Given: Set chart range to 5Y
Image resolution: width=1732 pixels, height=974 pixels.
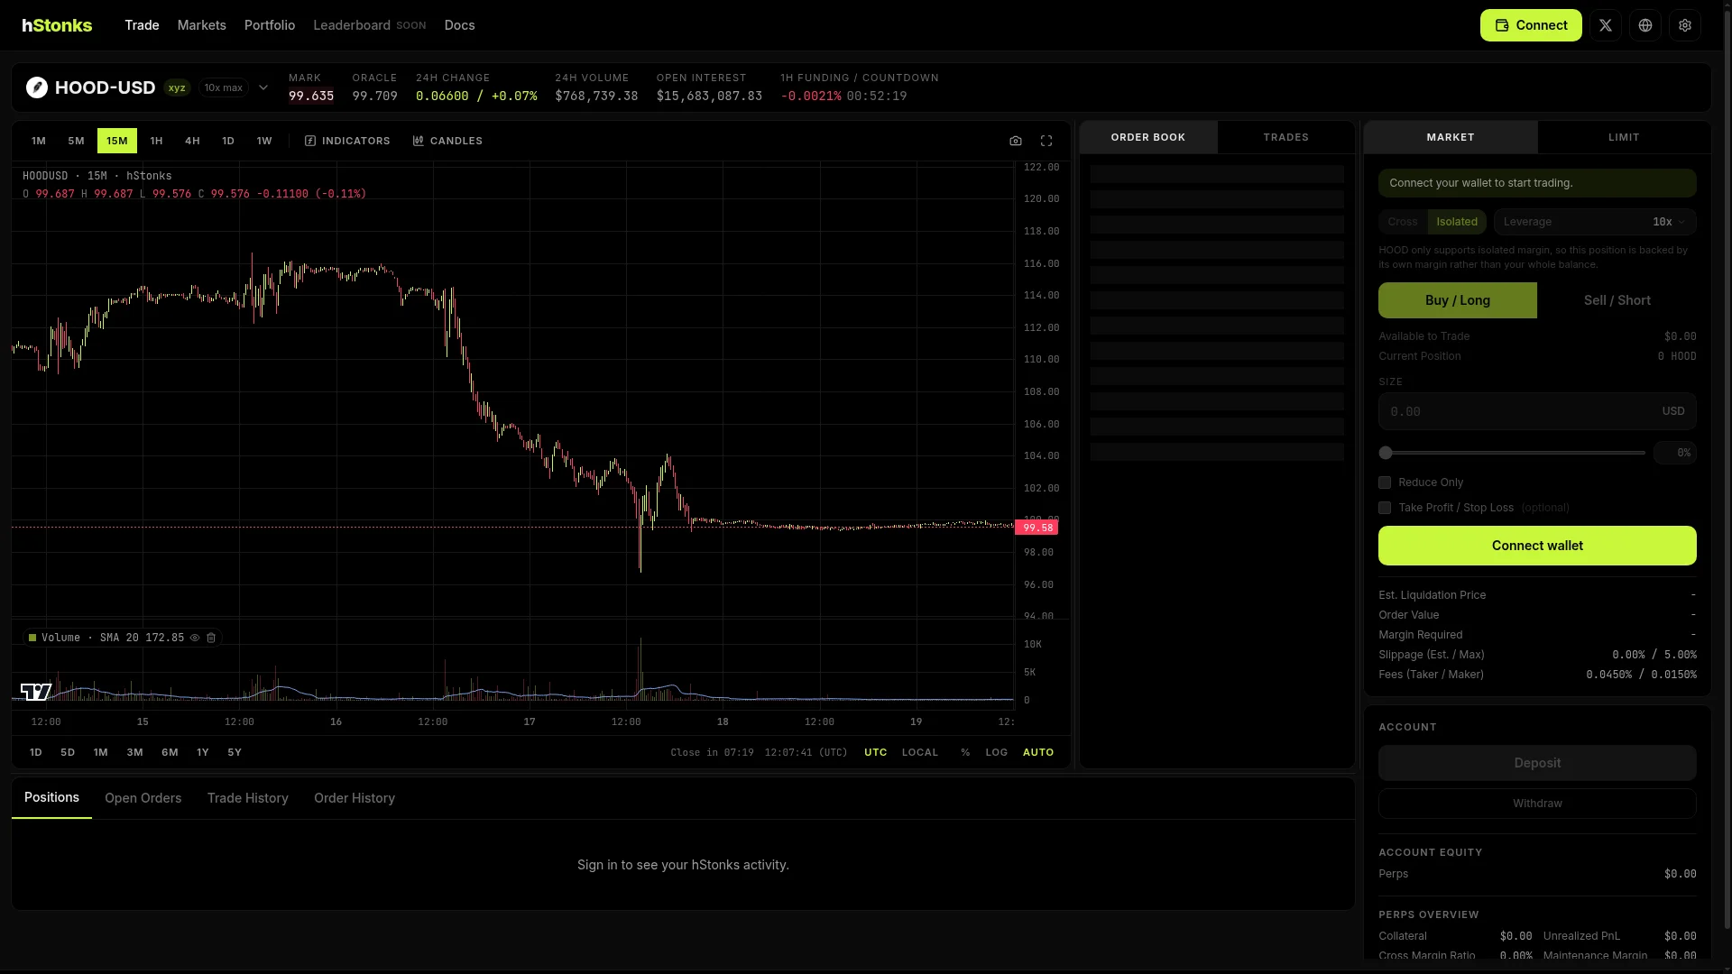Looking at the screenshot, I should point(235,752).
